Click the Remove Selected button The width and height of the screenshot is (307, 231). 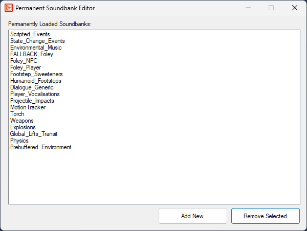tap(265, 216)
